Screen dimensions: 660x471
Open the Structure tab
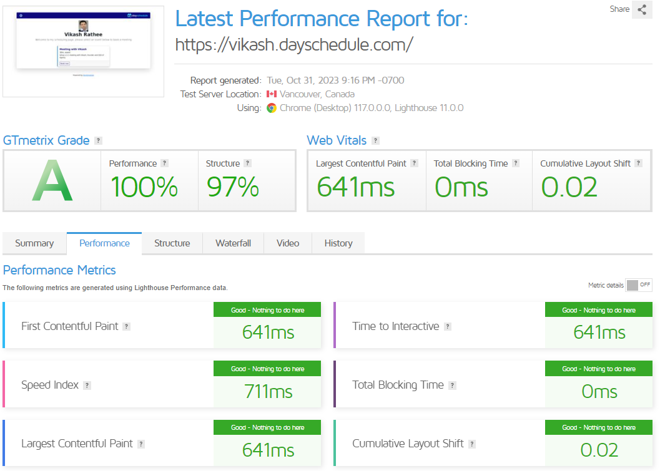coord(172,243)
